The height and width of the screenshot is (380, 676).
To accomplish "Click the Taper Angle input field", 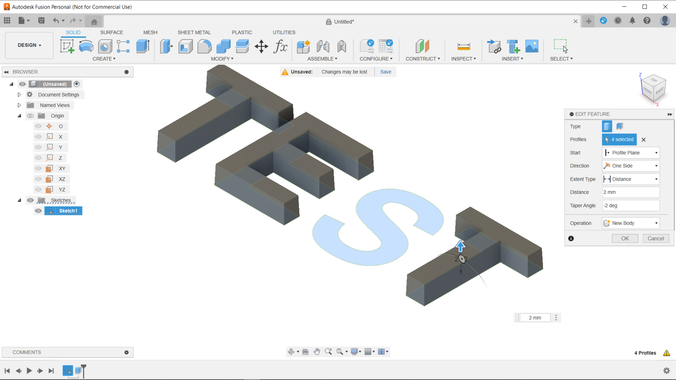I will tap(631, 206).
